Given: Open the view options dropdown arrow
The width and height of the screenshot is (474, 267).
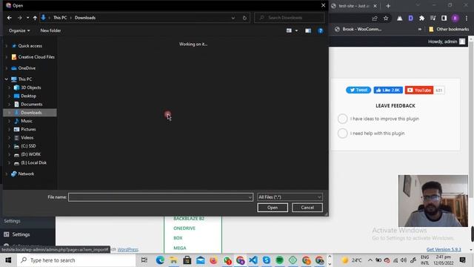Looking at the screenshot, I should 296,30.
